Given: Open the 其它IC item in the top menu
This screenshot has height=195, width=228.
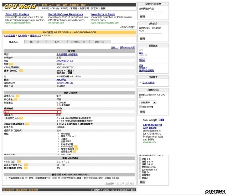Looking at the screenshot, I should coord(95,9).
